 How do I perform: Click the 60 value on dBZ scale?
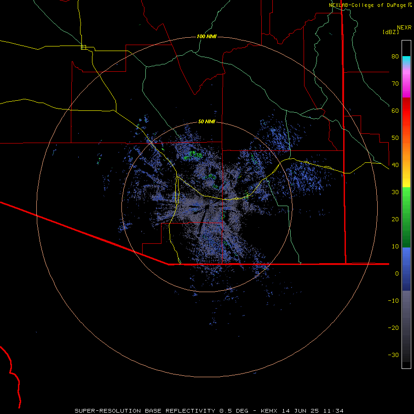(x=395, y=111)
